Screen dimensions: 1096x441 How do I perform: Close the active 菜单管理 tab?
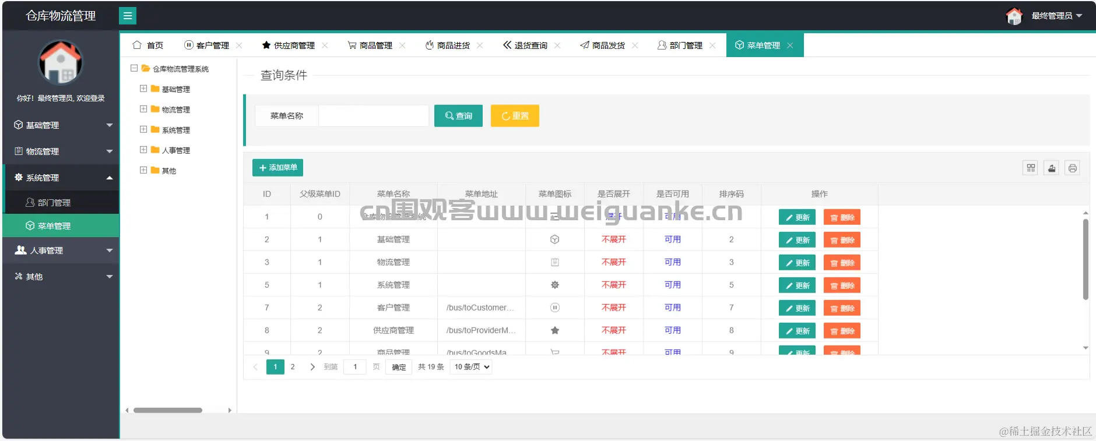790,45
